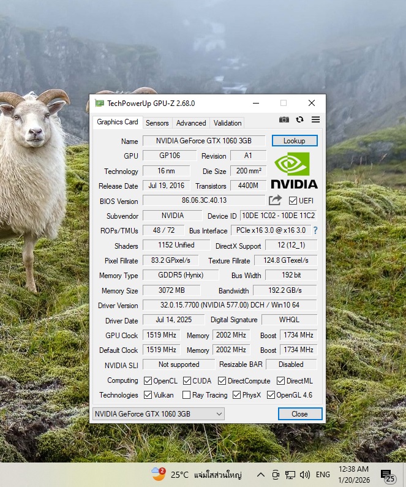This screenshot has width=406, height=487.
Task: Toggle the UEFI checkbox
Action: pyautogui.click(x=293, y=201)
